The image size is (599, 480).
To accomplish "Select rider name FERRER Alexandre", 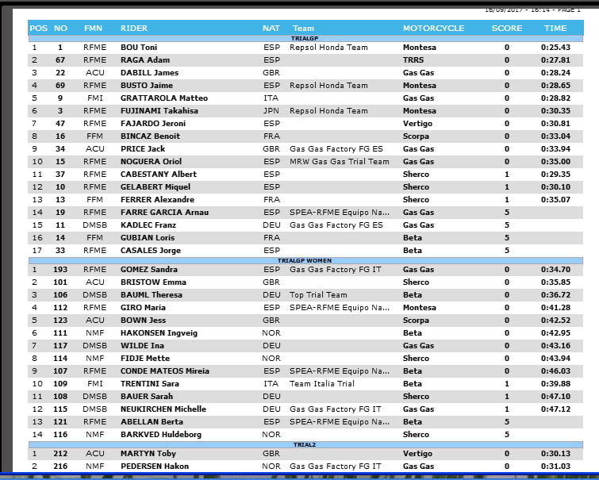I will (x=157, y=199).
